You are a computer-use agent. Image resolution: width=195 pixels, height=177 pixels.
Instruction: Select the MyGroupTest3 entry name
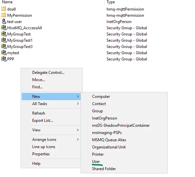20,47
